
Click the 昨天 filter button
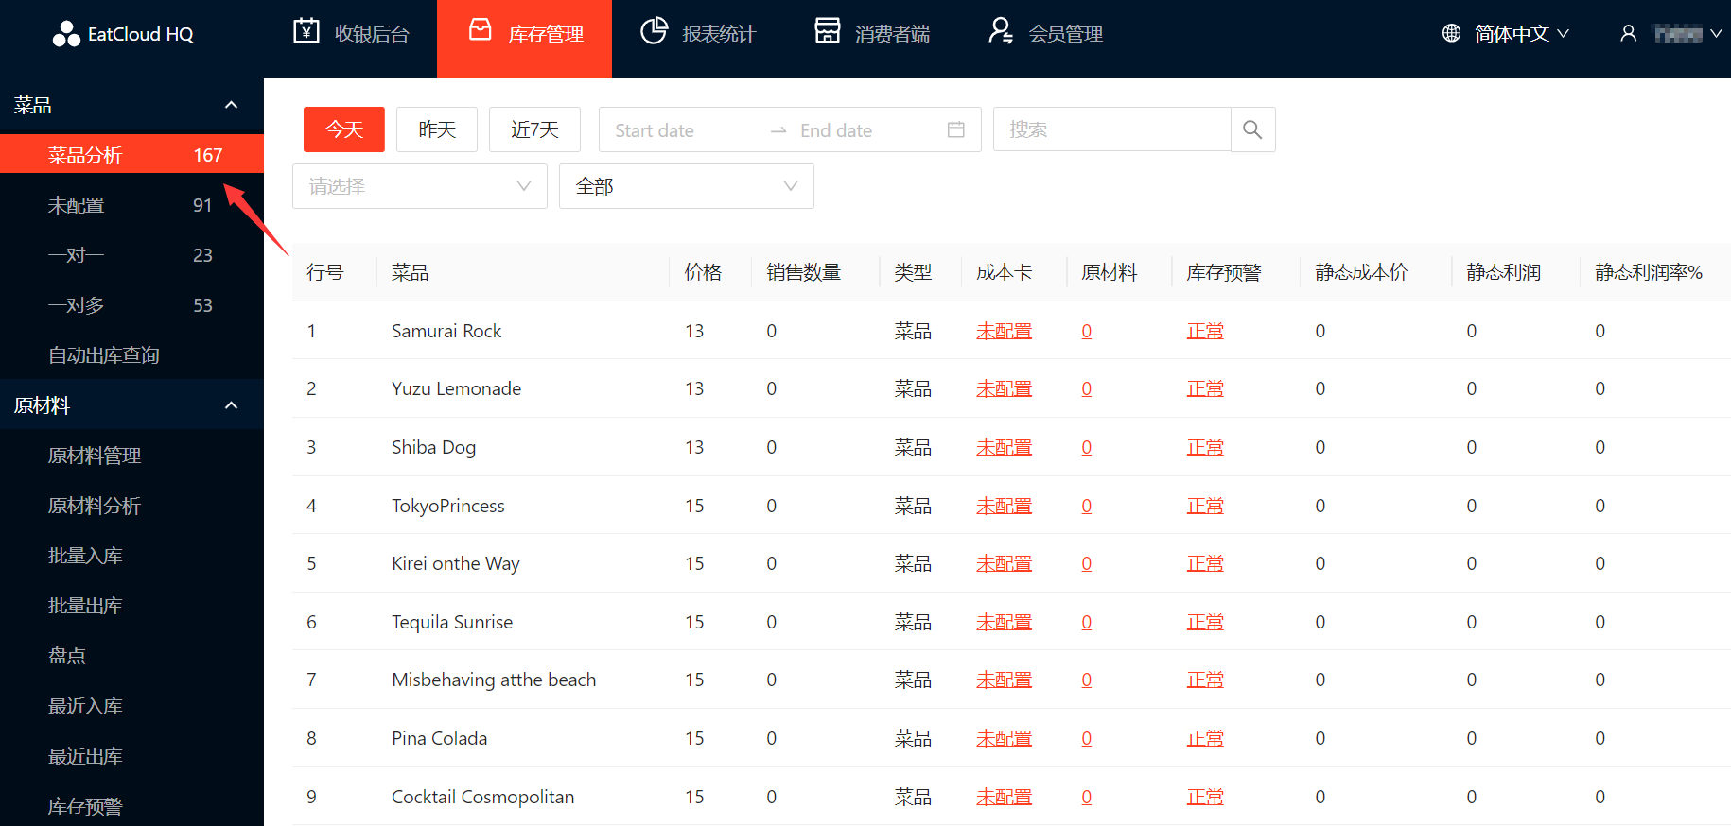point(437,129)
